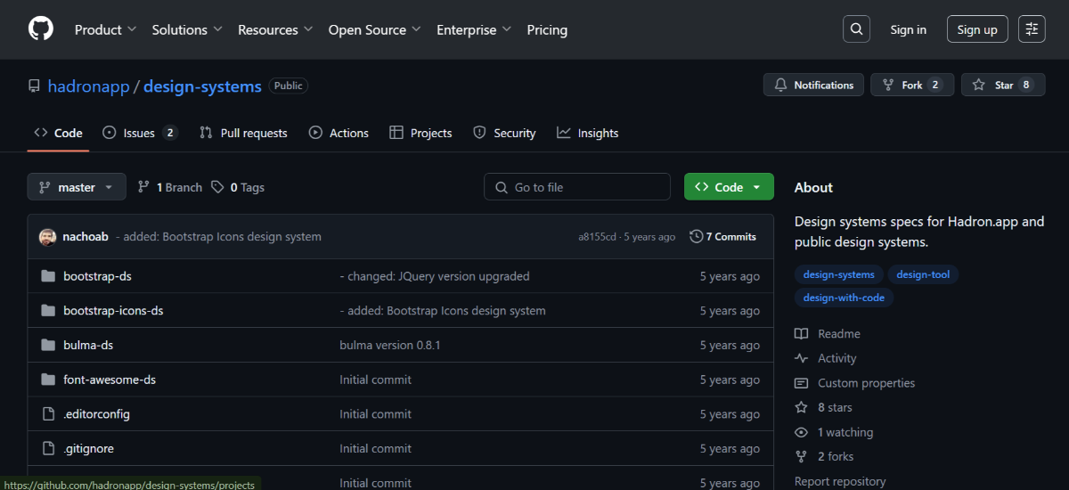
Task: Open the font-awesome-ds folder name
Action: [x=110, y=380]
